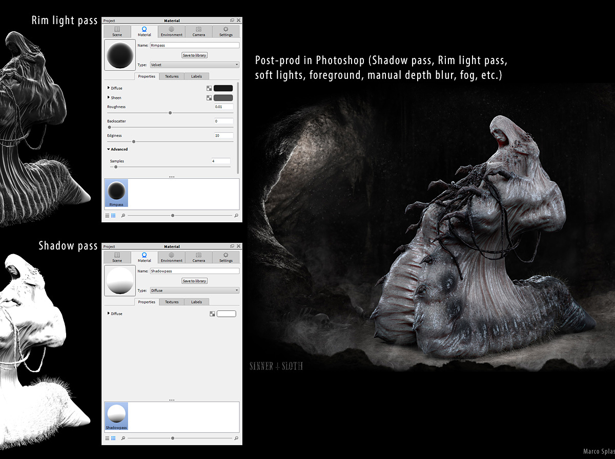615x459 pixels.
Task: Click the Samples value field
Action: 221,161
